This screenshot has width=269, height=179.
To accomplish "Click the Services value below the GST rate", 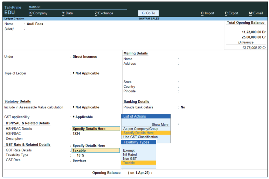I will pos(80,160).
